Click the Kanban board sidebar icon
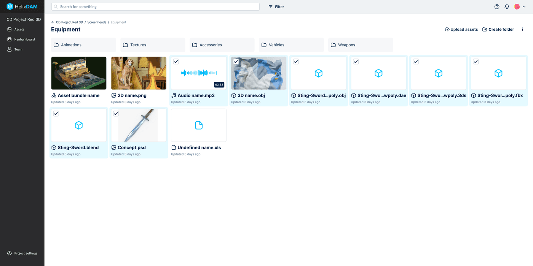Image resolution: width=533 pixels, height=266 pixels. pos(10,39)
